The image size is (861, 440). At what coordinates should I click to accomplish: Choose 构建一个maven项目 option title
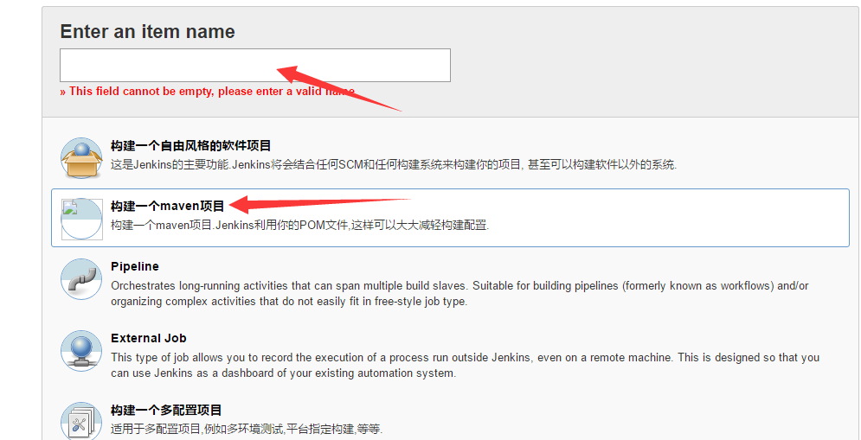(168, 207)
